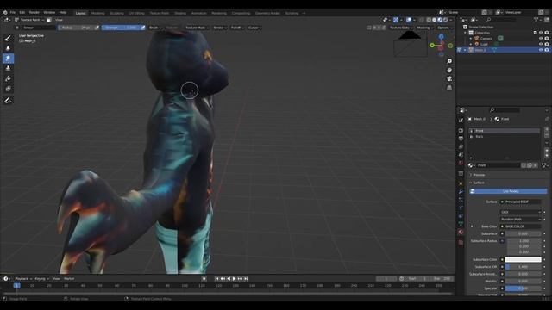Click the Use Nodes button
The image size is (552, 310).
[x=508, y=191]
